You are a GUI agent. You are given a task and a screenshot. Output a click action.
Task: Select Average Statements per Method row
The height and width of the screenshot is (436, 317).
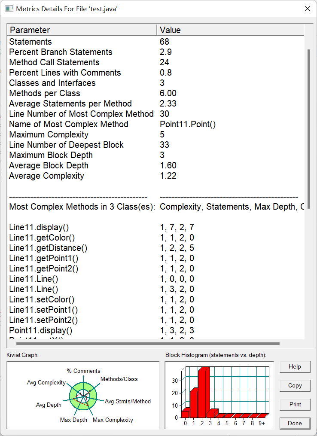click(x=156, y=104)
